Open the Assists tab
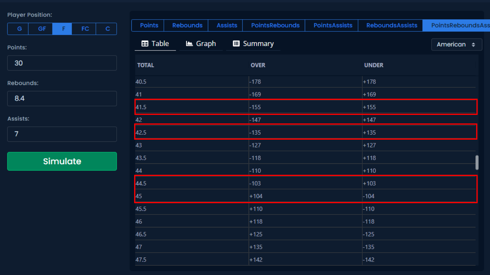Screen dimensions: 490x275 point(227,25)
